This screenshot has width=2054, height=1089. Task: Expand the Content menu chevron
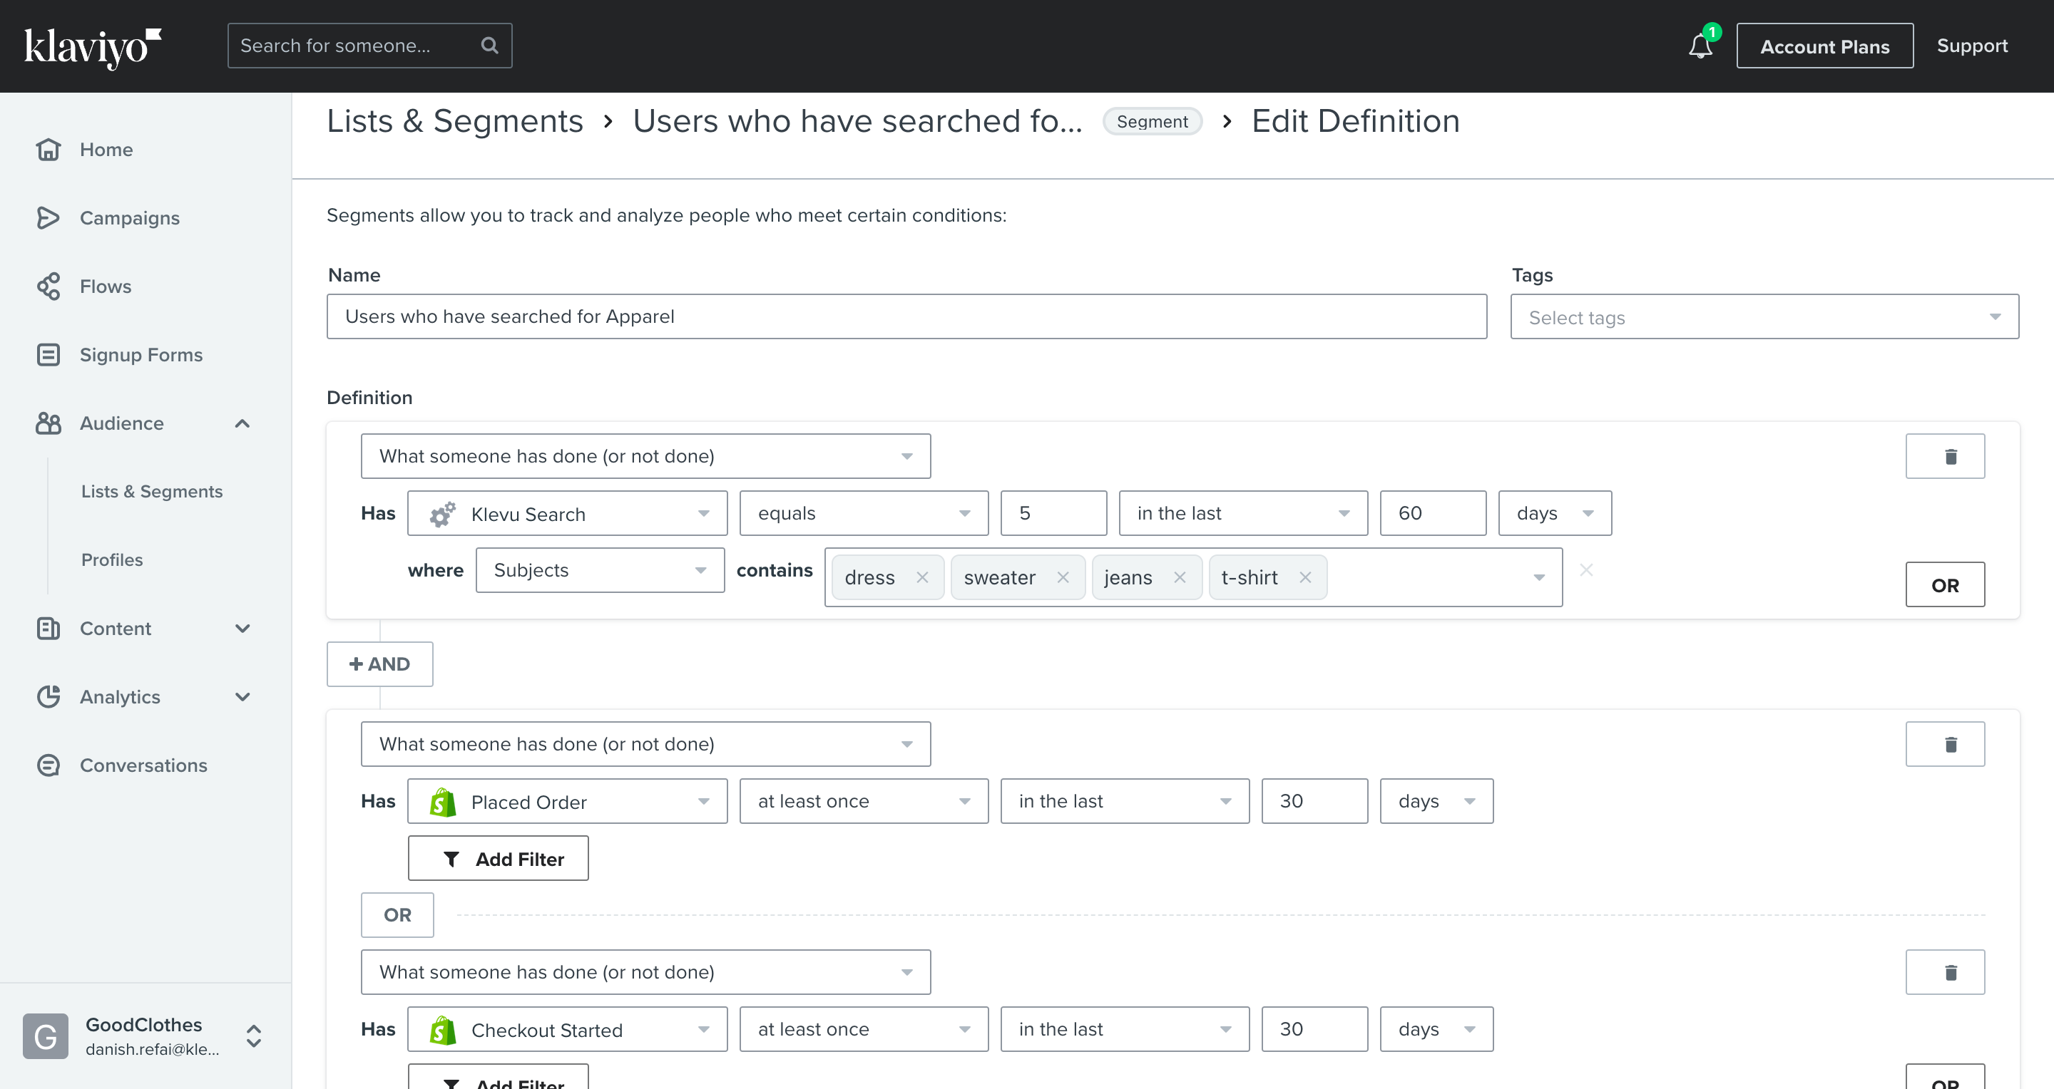(x=242, y=629)
